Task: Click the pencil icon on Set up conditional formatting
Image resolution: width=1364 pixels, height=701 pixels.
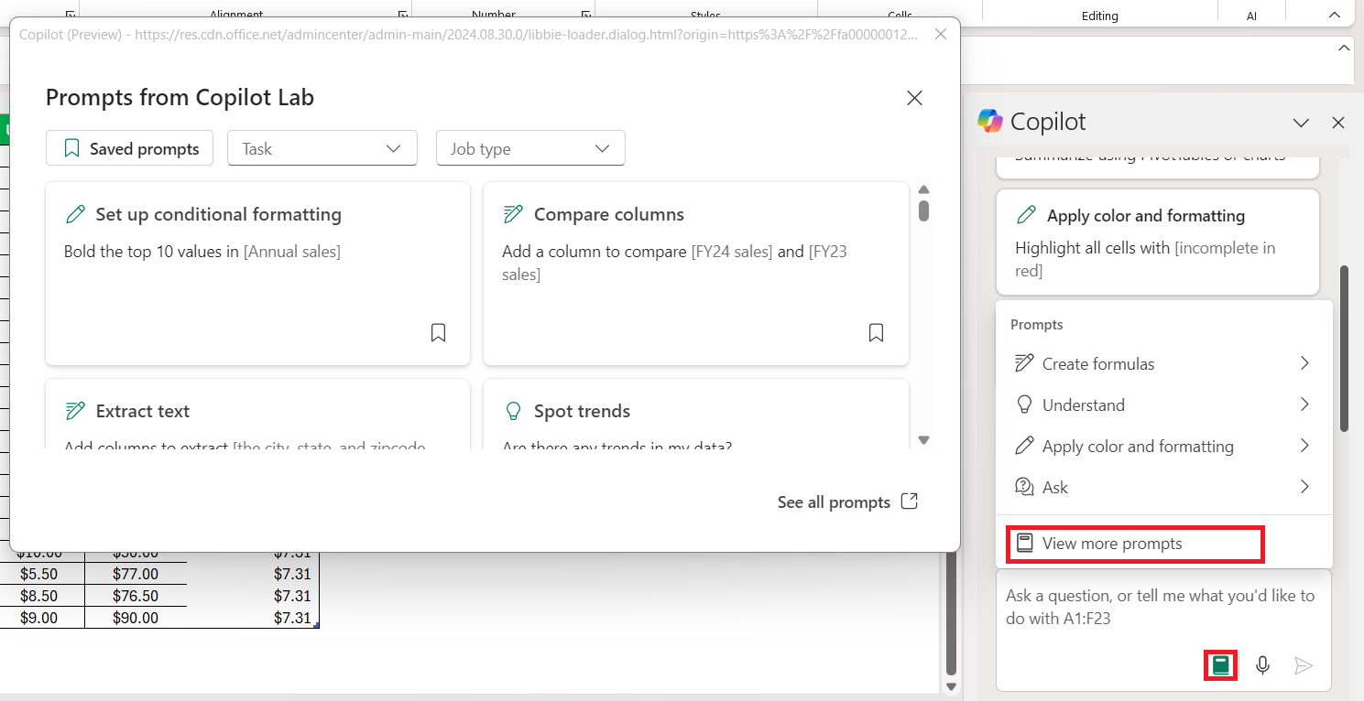Action: coord(75,214)
